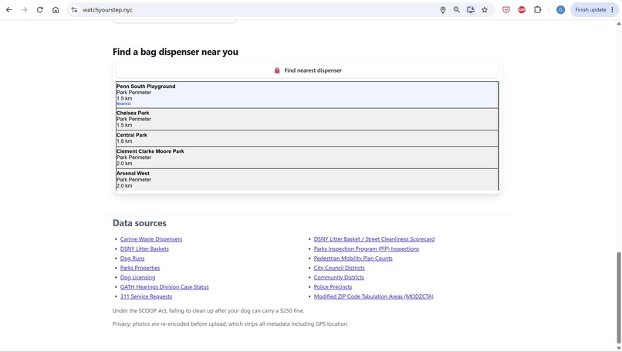Open the Pocket extension icon
Viewport: 622px width, 352px height.
click(x=505, y=10)
